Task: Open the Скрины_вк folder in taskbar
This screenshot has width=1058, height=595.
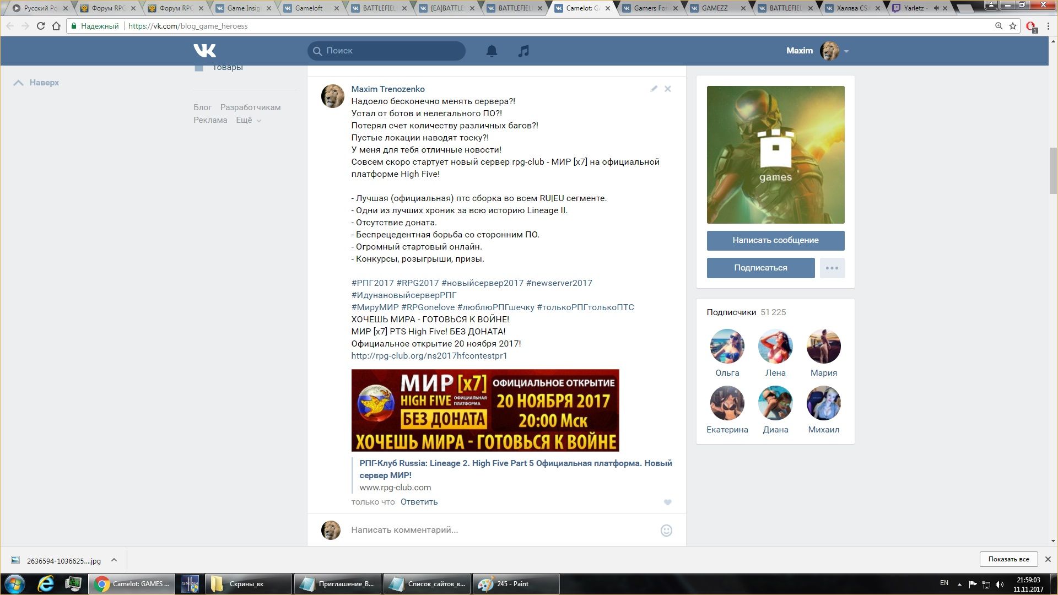Action: 248,584
